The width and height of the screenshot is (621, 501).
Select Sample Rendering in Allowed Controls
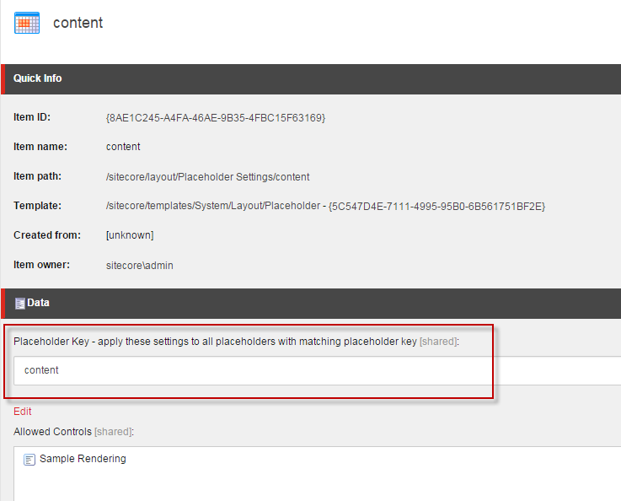[x=83, y=459]
